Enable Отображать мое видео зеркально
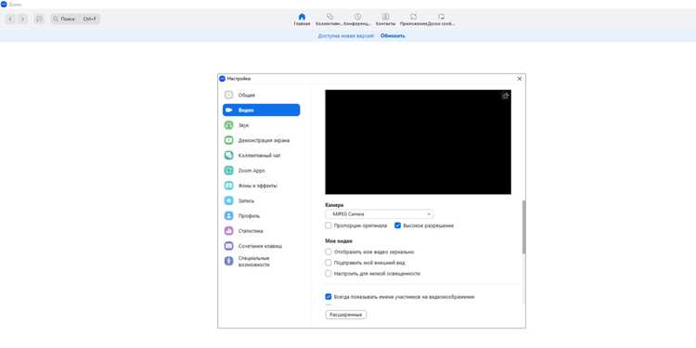 coord(329,251)
